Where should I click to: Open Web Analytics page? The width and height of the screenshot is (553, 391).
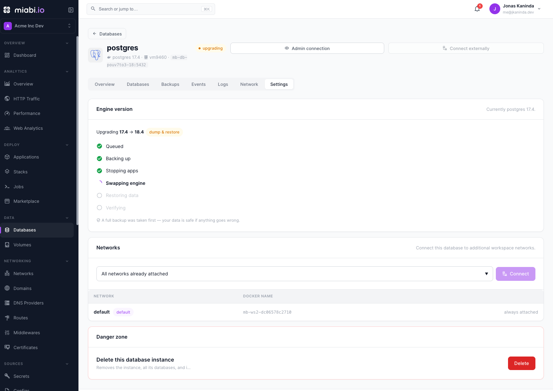coord(37,128)
